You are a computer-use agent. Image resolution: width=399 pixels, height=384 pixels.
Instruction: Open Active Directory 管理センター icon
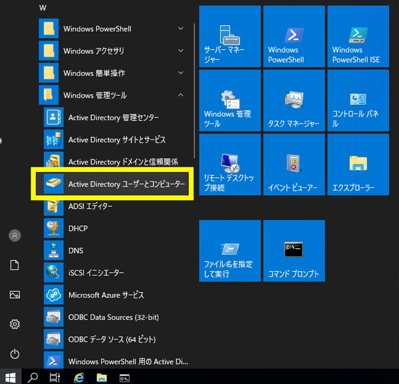pyautogui.click(x=53, y=117)
